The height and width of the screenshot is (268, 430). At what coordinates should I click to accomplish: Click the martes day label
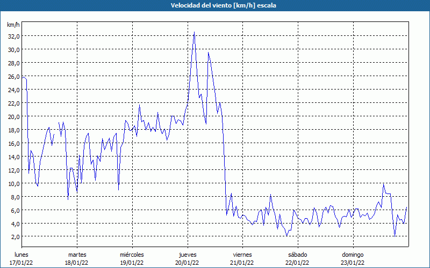pos(77,255)
